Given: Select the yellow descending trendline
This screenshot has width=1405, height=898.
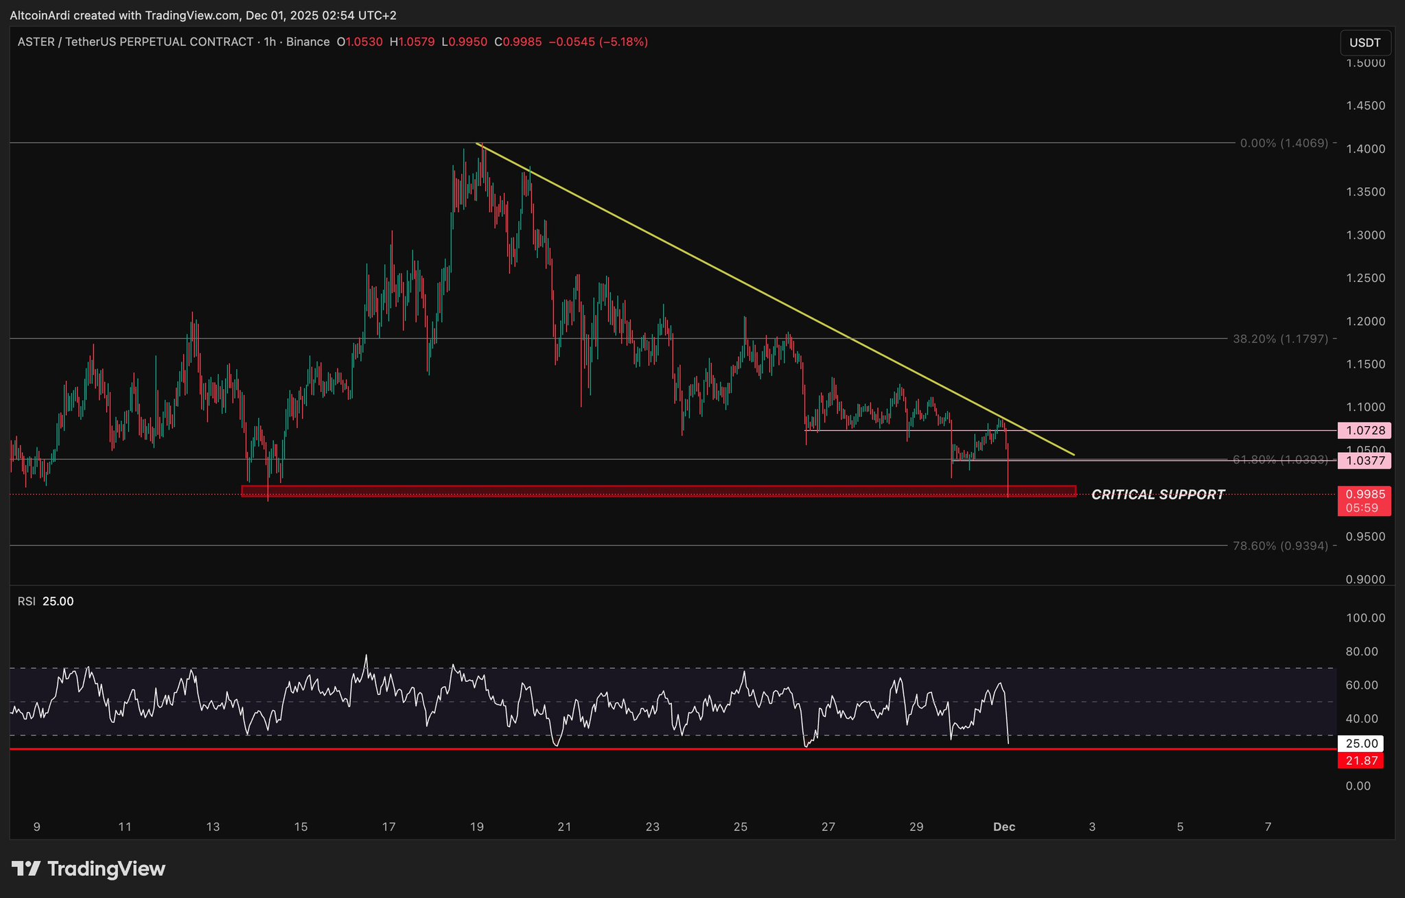Looking at the screenshot, I should click(x=686, y=254).
